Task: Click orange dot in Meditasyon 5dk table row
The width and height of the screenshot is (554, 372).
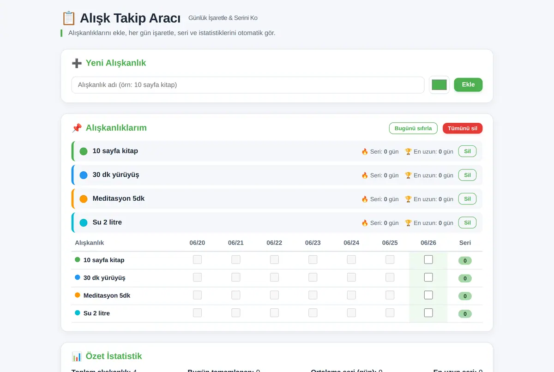Action: [x=78, y=295]
